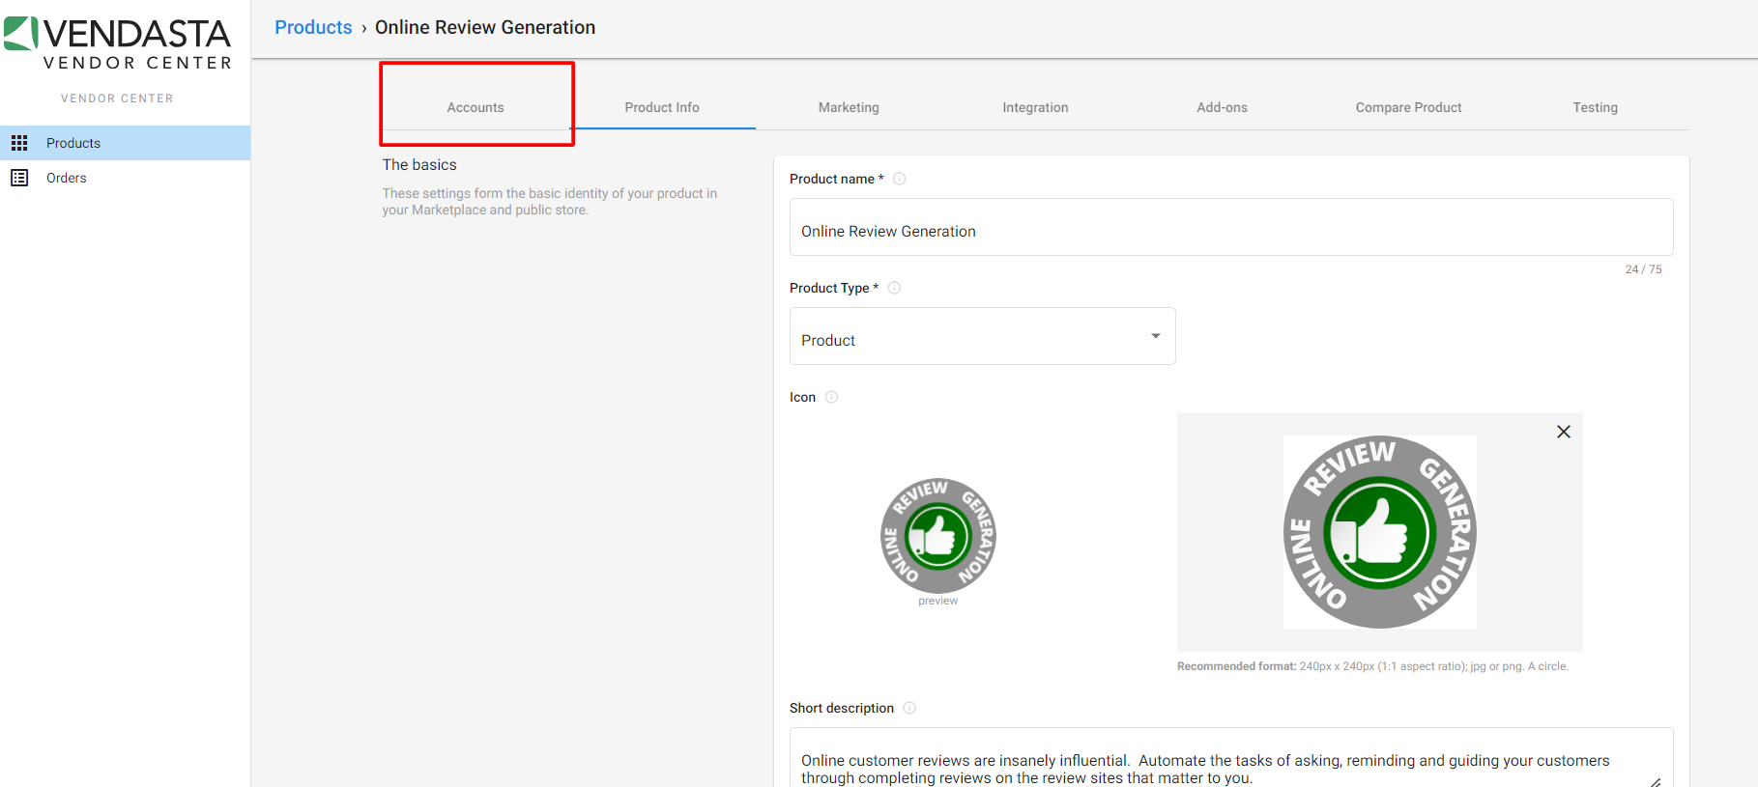1758x787 pixels.
Task: Go to the Integration tab
Action: click(1035, 107)
